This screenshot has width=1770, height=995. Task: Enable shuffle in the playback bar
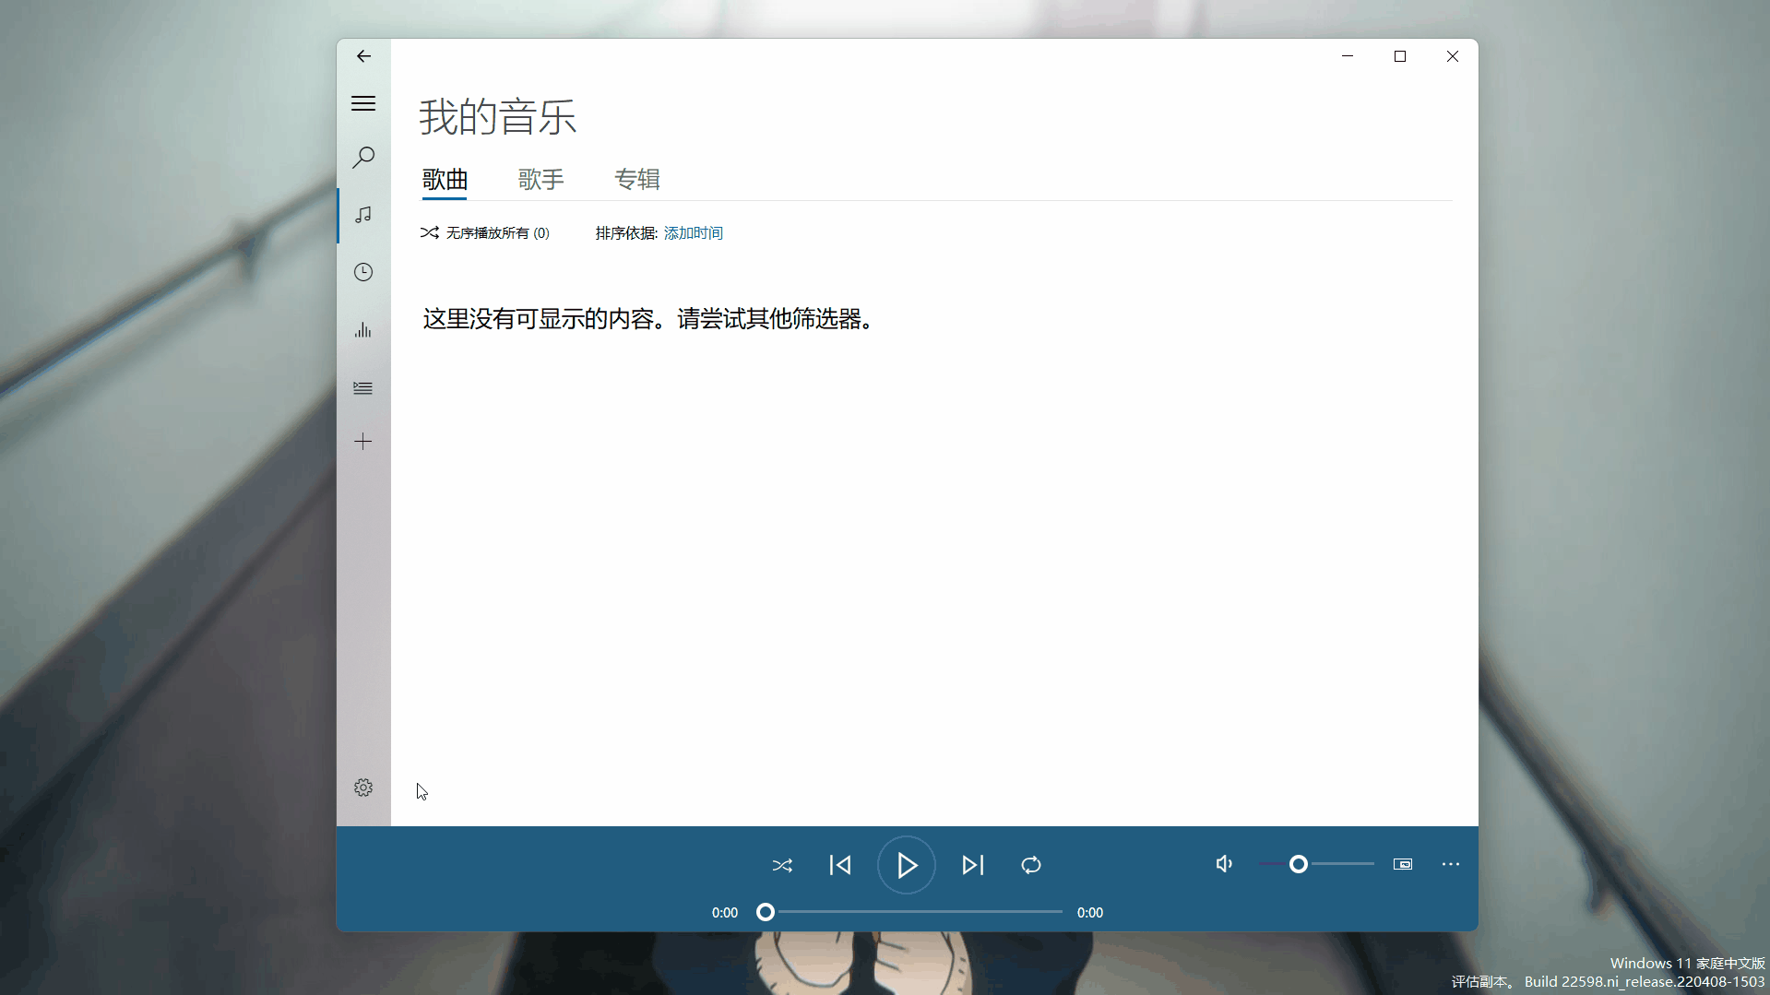(x=781, y=865)
